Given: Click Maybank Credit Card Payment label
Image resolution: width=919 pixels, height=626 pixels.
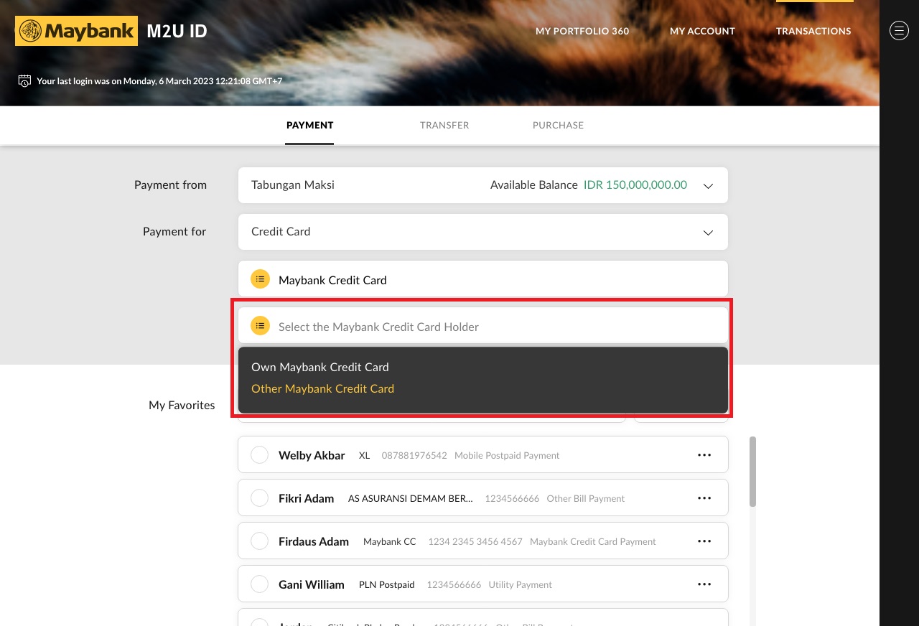Looking at the screenshot, I should [593, 541].
